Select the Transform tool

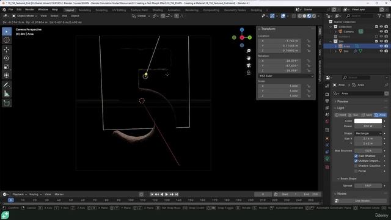[x=7, y=75]
